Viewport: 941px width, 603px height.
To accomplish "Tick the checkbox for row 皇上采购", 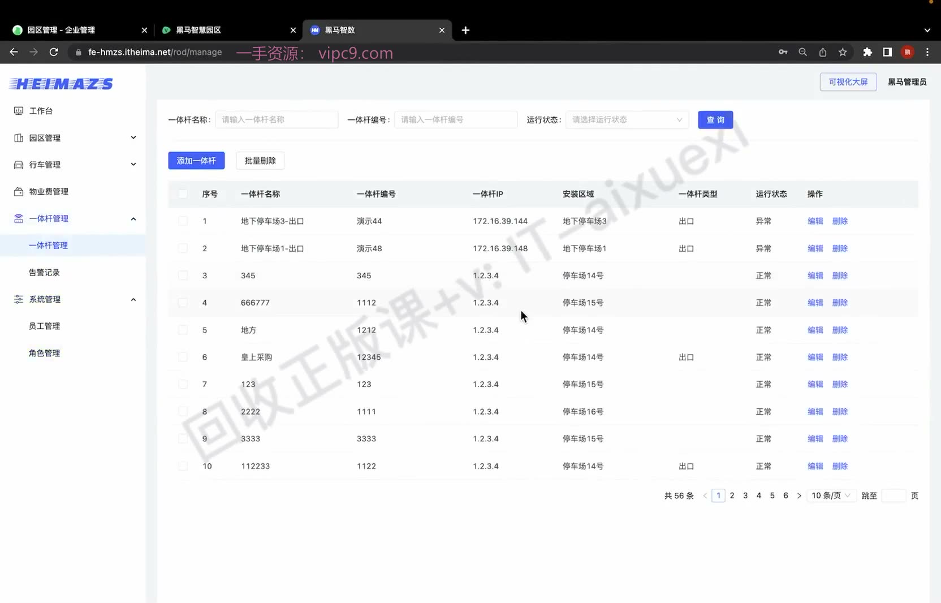I will pos(183,357).
